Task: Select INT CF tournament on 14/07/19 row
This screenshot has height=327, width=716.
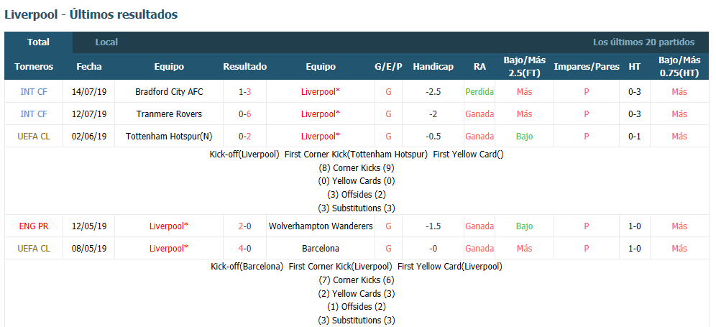Action: point(34,91)
